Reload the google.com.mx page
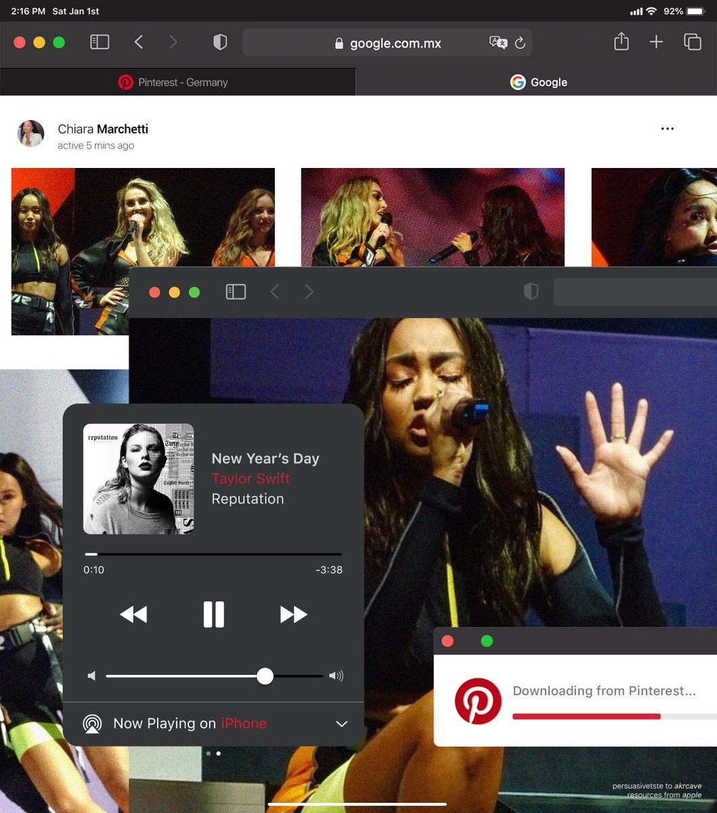Viewport: 717px width, 813px height. [520, 43]
